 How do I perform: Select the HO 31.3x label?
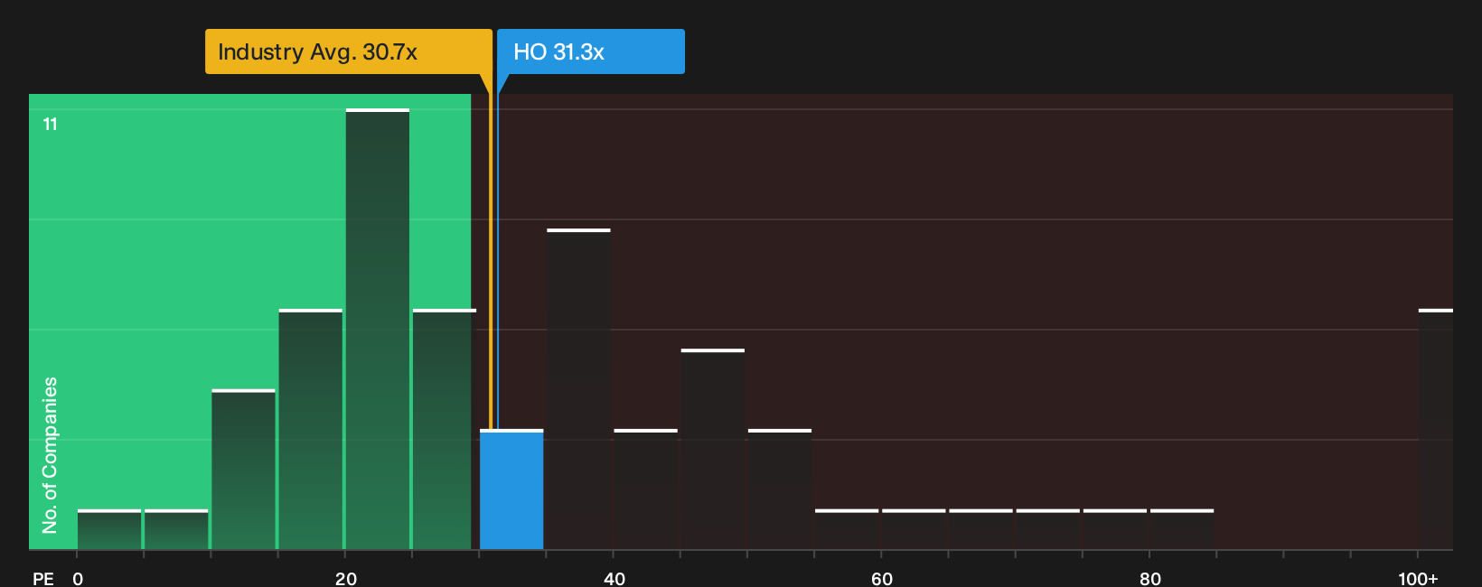click(591, 51)
